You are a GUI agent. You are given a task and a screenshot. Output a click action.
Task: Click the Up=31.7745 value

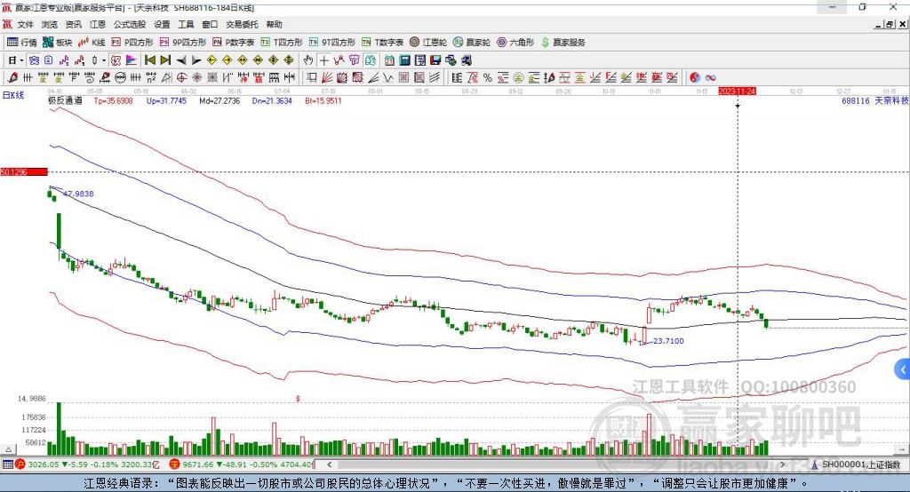166,100
